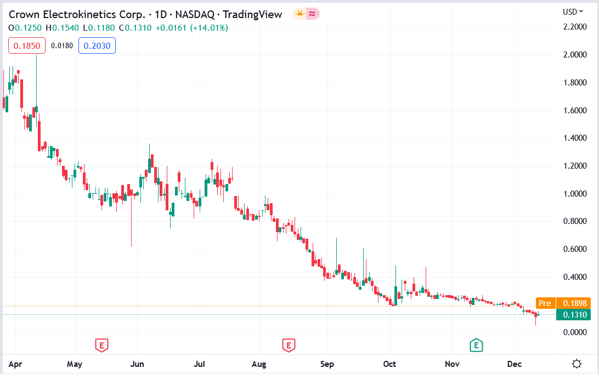Click the 1.0000 price axis label

click(x=575, y=194)
